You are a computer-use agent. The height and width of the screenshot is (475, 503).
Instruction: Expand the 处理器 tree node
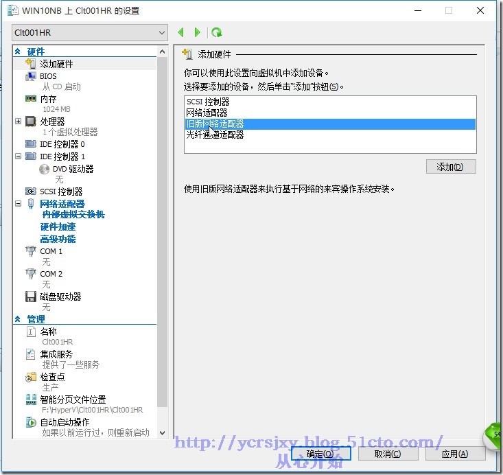(x=19, y=121)
